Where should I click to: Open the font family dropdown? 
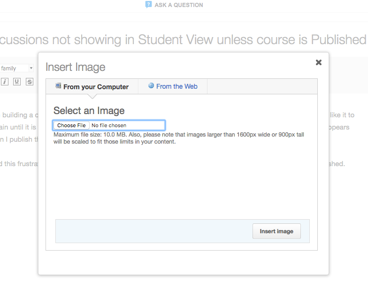point(14,69)
